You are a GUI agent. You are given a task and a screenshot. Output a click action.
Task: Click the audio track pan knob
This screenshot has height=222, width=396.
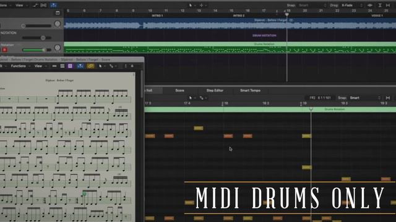point(58,24)
